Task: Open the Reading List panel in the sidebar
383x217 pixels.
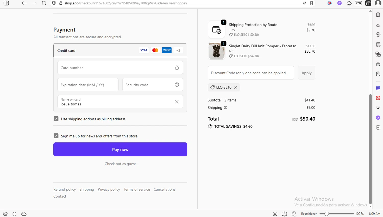Action: click(378, 74)
